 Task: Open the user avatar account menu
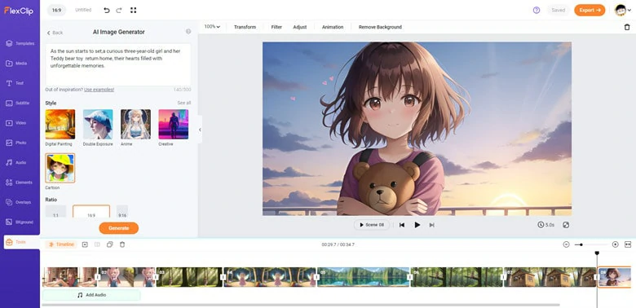click(623, 10)
